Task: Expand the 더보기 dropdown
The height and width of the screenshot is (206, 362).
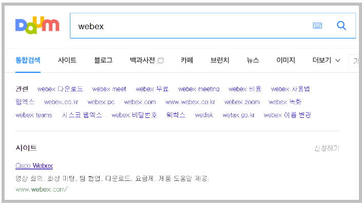Action: pos(326,60)
